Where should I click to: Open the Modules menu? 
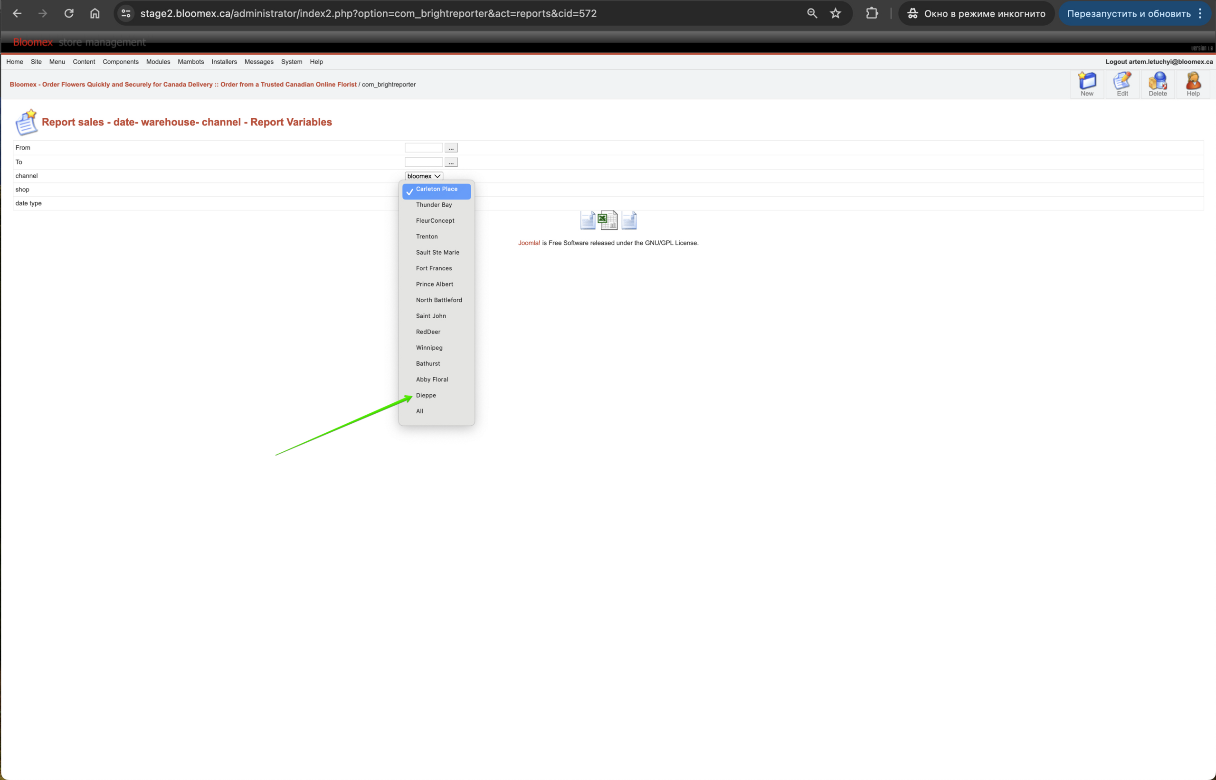[158, 62]
